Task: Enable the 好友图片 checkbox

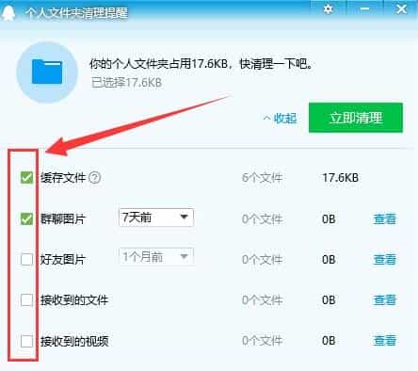Action: [x=26, y=260]
